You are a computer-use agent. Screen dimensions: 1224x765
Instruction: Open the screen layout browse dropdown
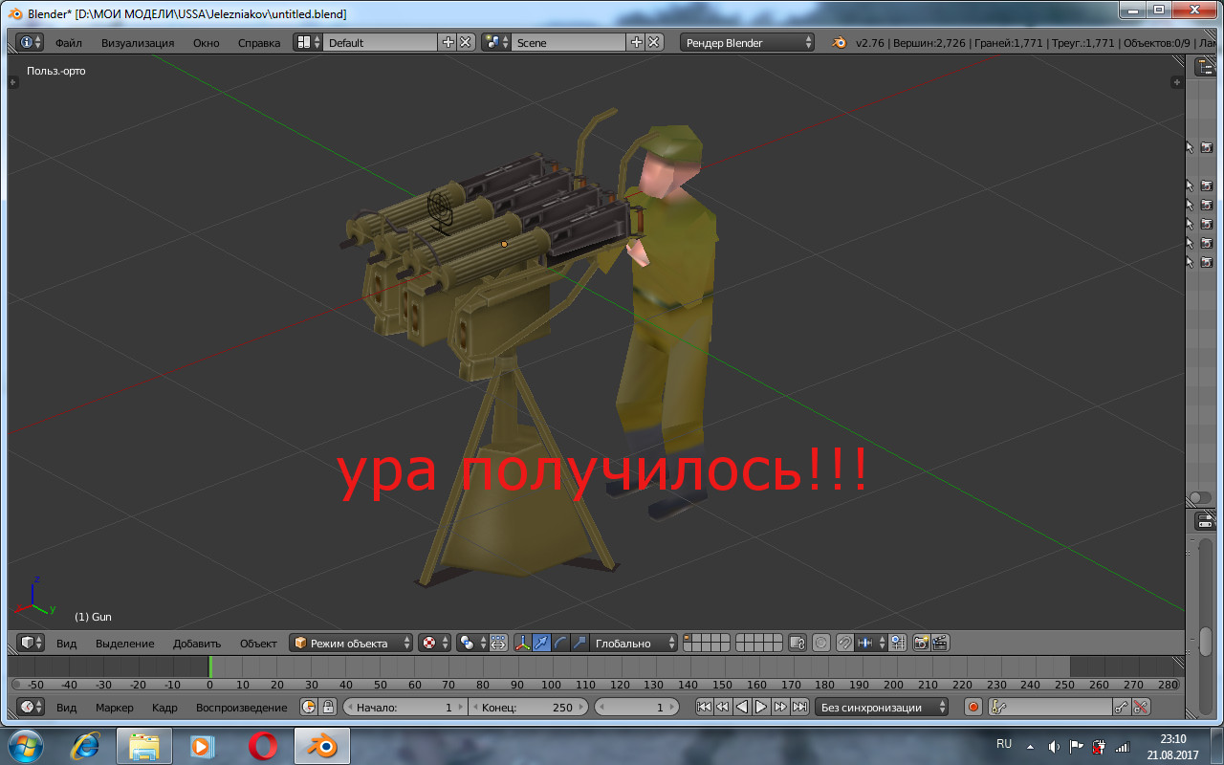coord(308,42)
